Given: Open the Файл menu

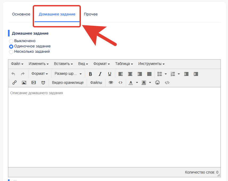Looking at the screenshot, I should point(17,64).
